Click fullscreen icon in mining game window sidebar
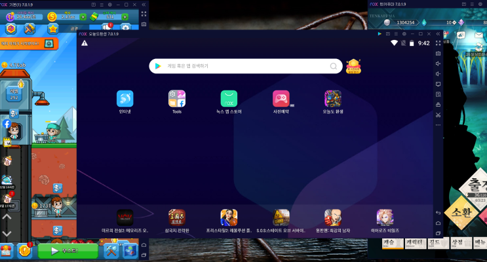The image size is (487, 262). pyautogui.click(x=144, y=14)
